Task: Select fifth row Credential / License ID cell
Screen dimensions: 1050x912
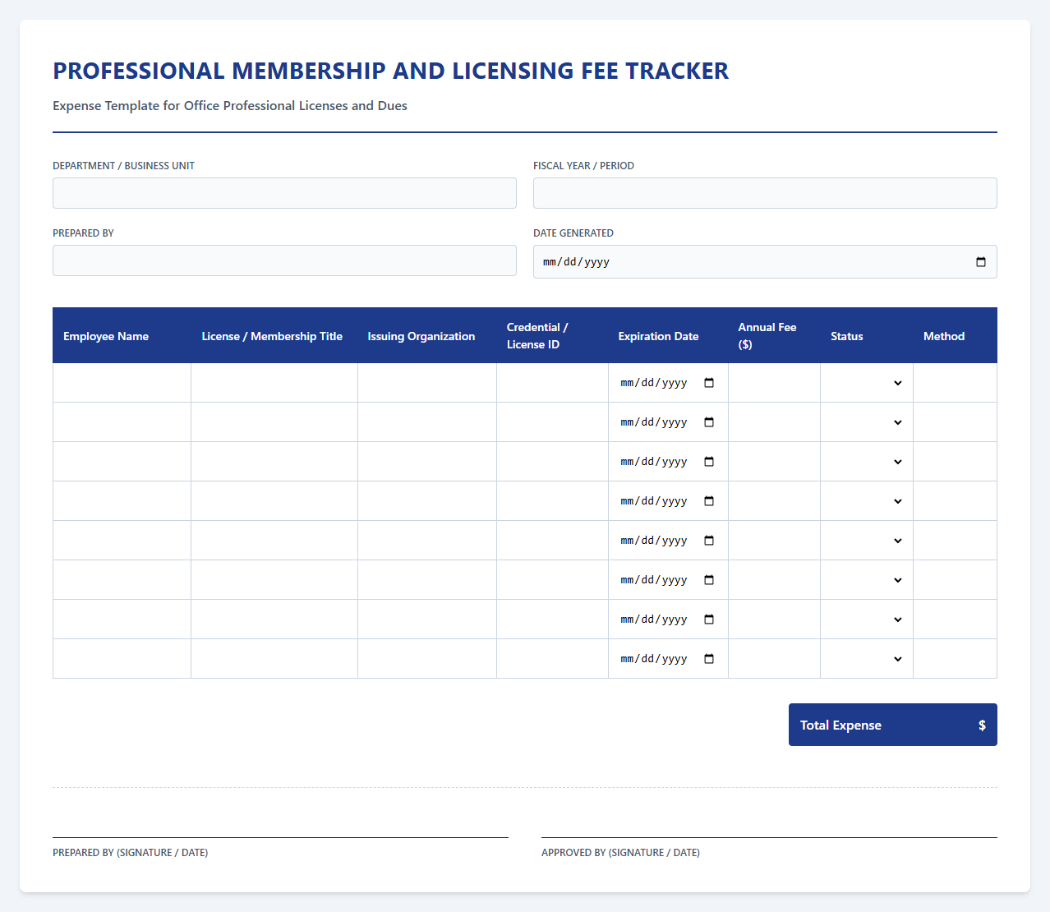Action: click(x=552, y=541)
